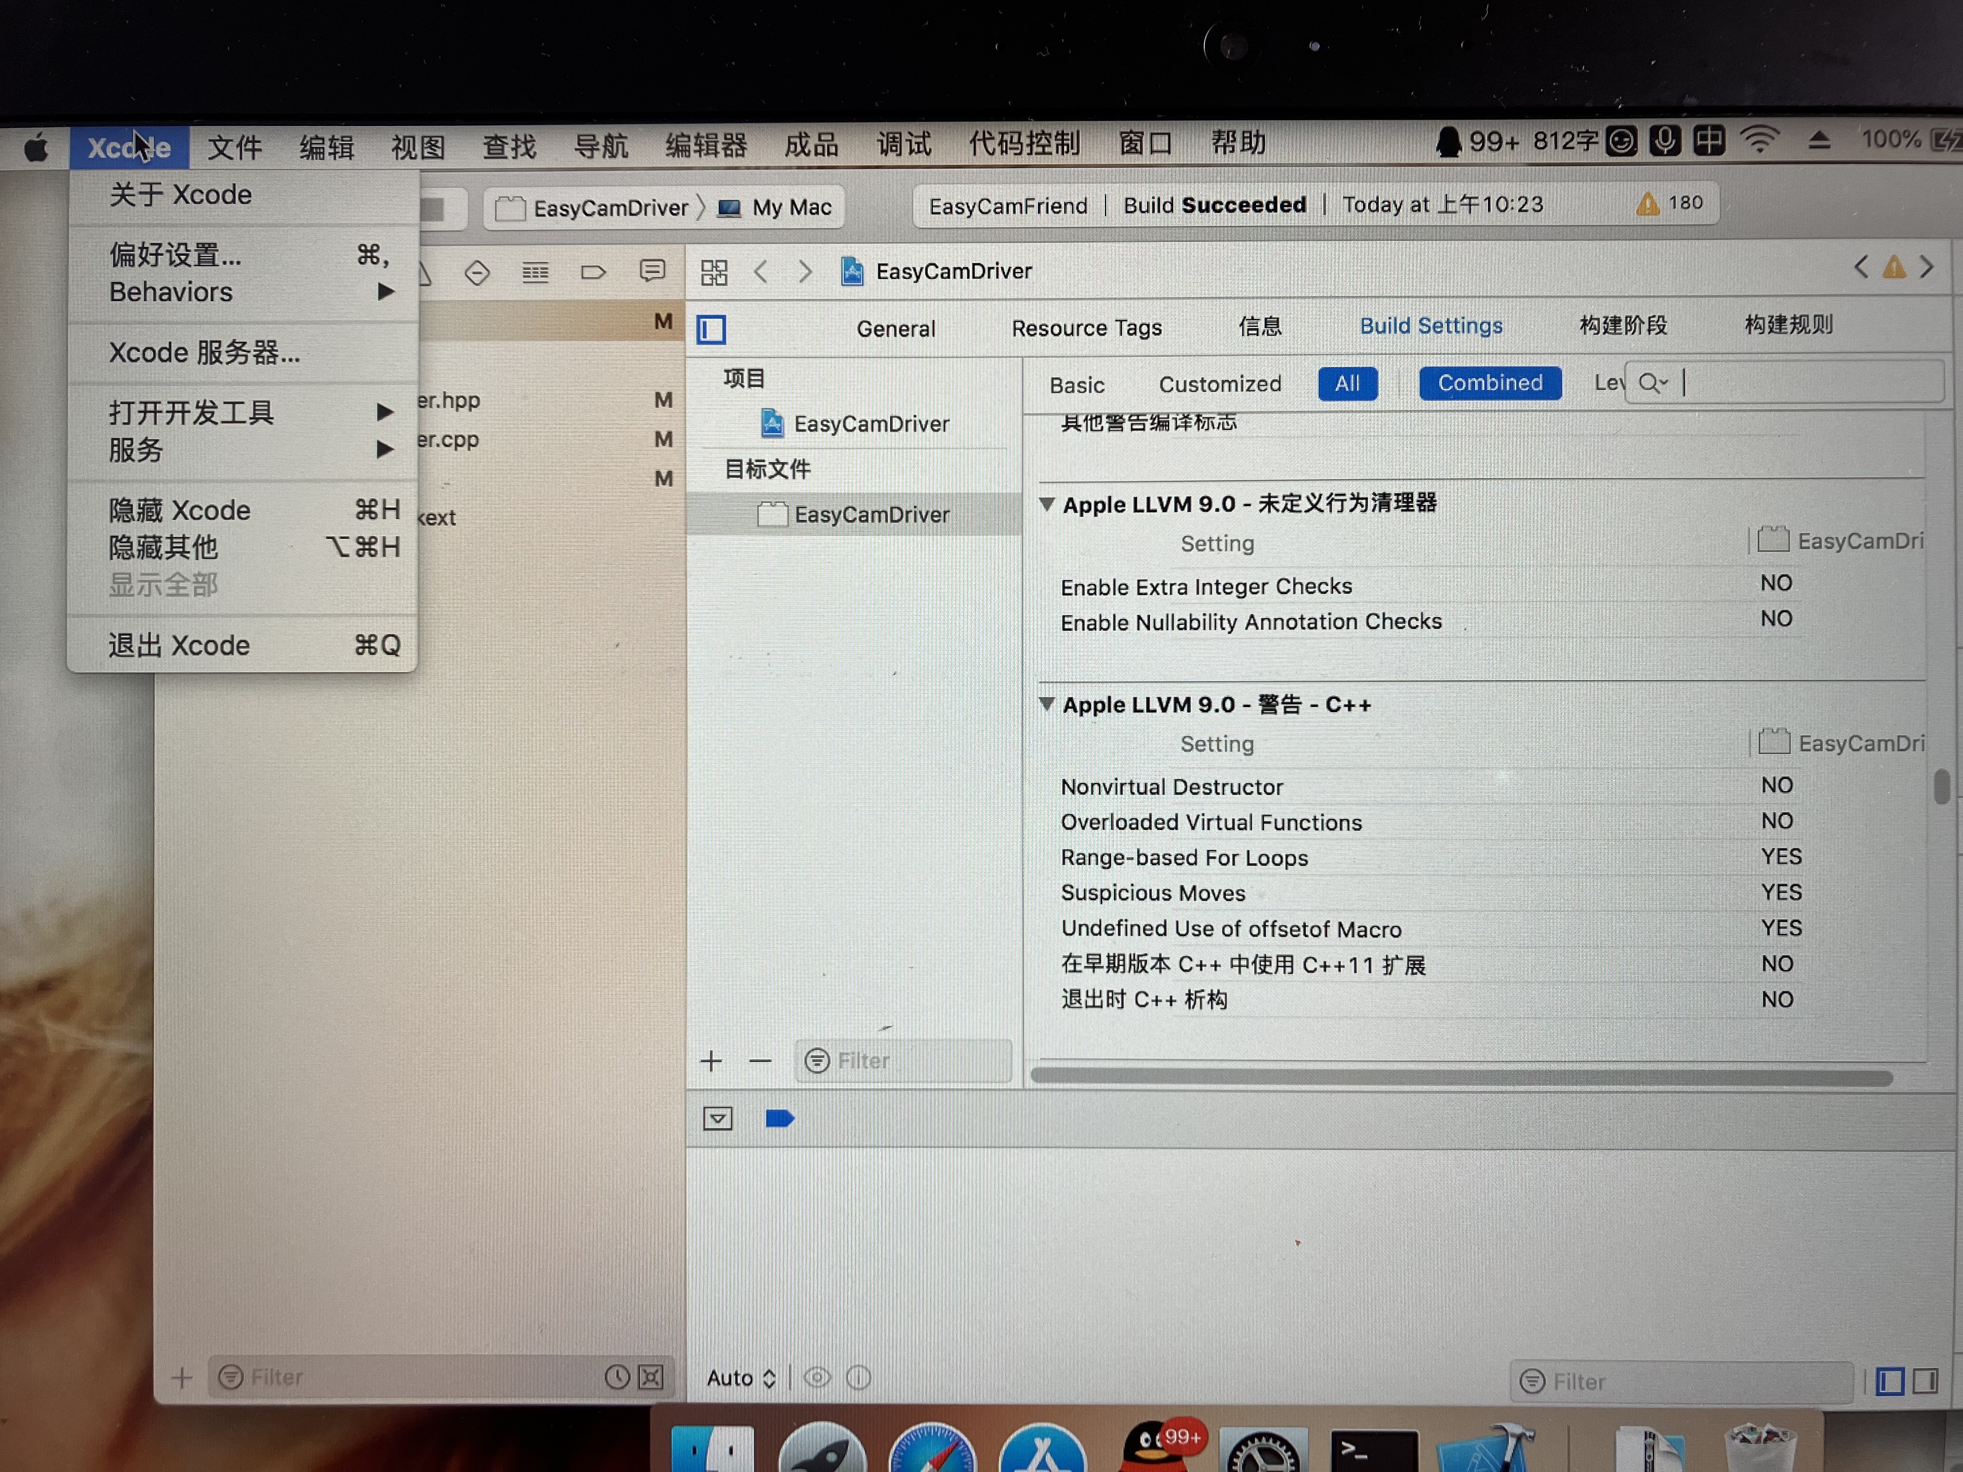Change the Nonvirtual Destructor NO value
1963x1472 pixels.
click(1777, 785)
